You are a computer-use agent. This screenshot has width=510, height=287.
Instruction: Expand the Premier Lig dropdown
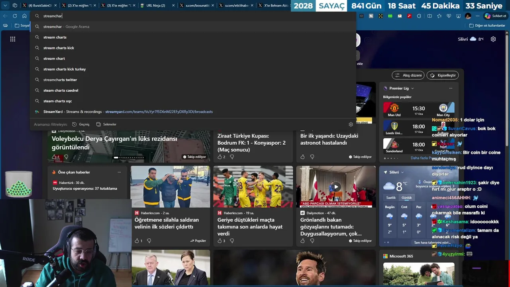tap(412, 88)
